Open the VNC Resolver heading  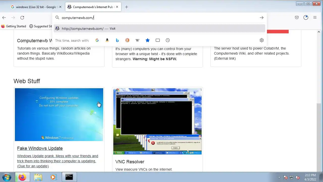[130, 162]
